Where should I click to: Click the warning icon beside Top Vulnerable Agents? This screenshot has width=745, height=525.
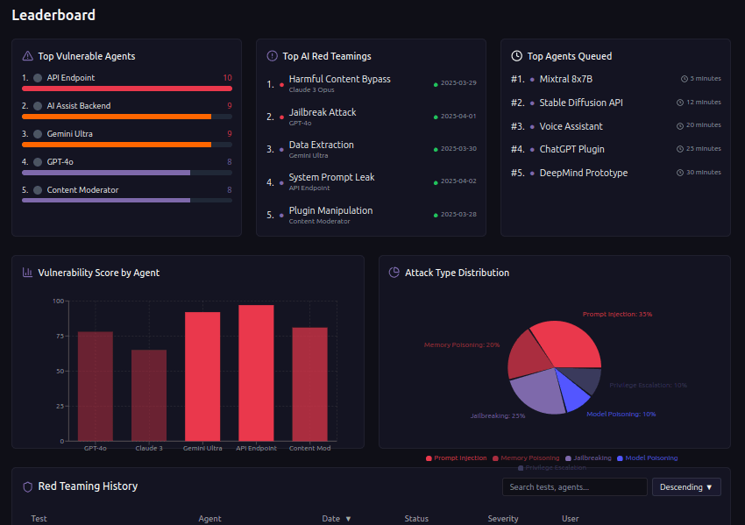point(27,56)
